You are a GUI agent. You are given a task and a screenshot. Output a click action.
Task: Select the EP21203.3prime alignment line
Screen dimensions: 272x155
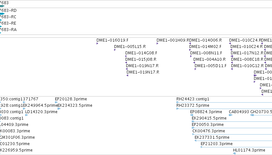(x=236, y=147)
